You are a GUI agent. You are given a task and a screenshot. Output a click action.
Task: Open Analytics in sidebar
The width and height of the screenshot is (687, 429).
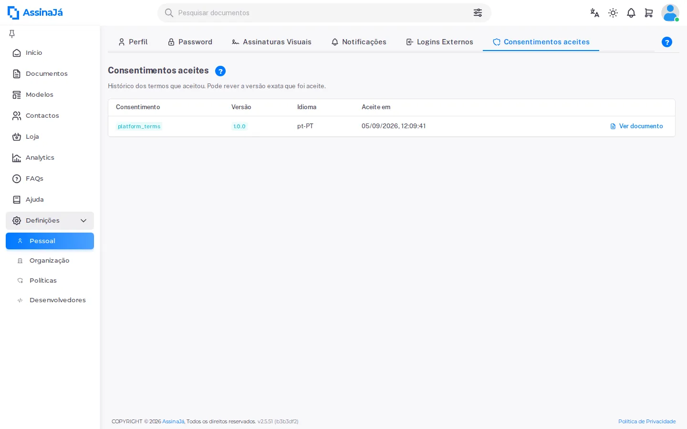click(x=50, y=158)
